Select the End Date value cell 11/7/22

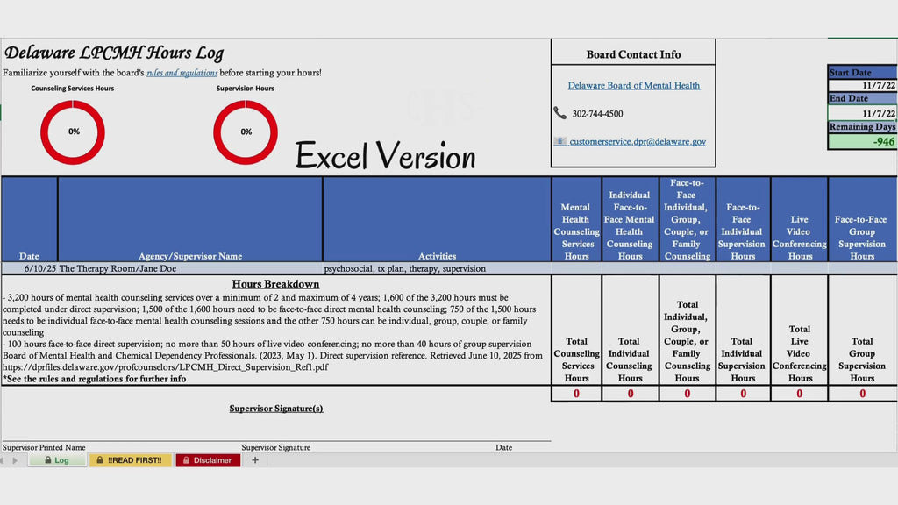863,113
